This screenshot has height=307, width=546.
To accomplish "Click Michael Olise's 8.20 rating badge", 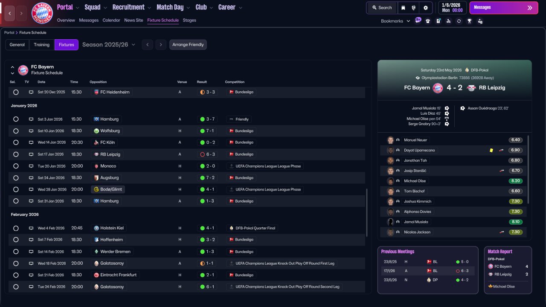I will click(516, 181).
